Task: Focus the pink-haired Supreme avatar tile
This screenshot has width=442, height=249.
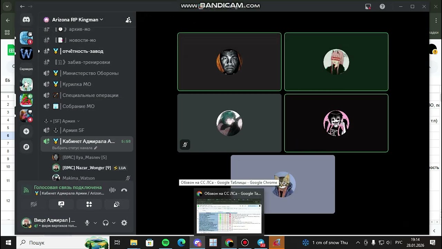Action: pyautogui.click(x=336, y=62)
